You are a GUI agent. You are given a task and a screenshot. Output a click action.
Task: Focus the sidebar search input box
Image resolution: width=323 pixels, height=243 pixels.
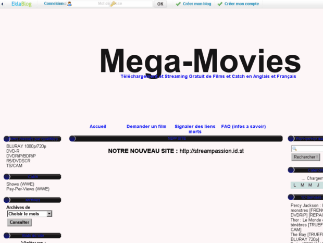307,149
